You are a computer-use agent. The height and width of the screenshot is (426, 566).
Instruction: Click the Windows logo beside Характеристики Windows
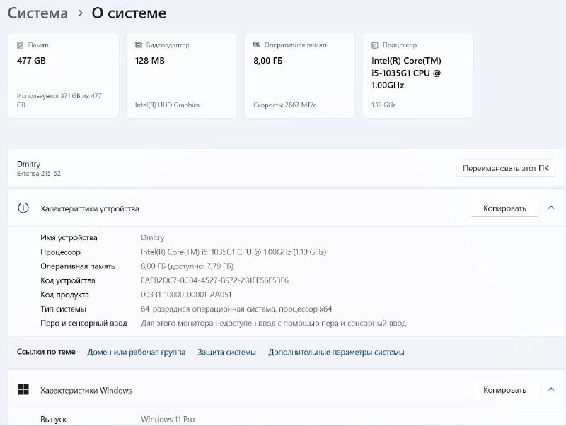[x=23, y=389]
